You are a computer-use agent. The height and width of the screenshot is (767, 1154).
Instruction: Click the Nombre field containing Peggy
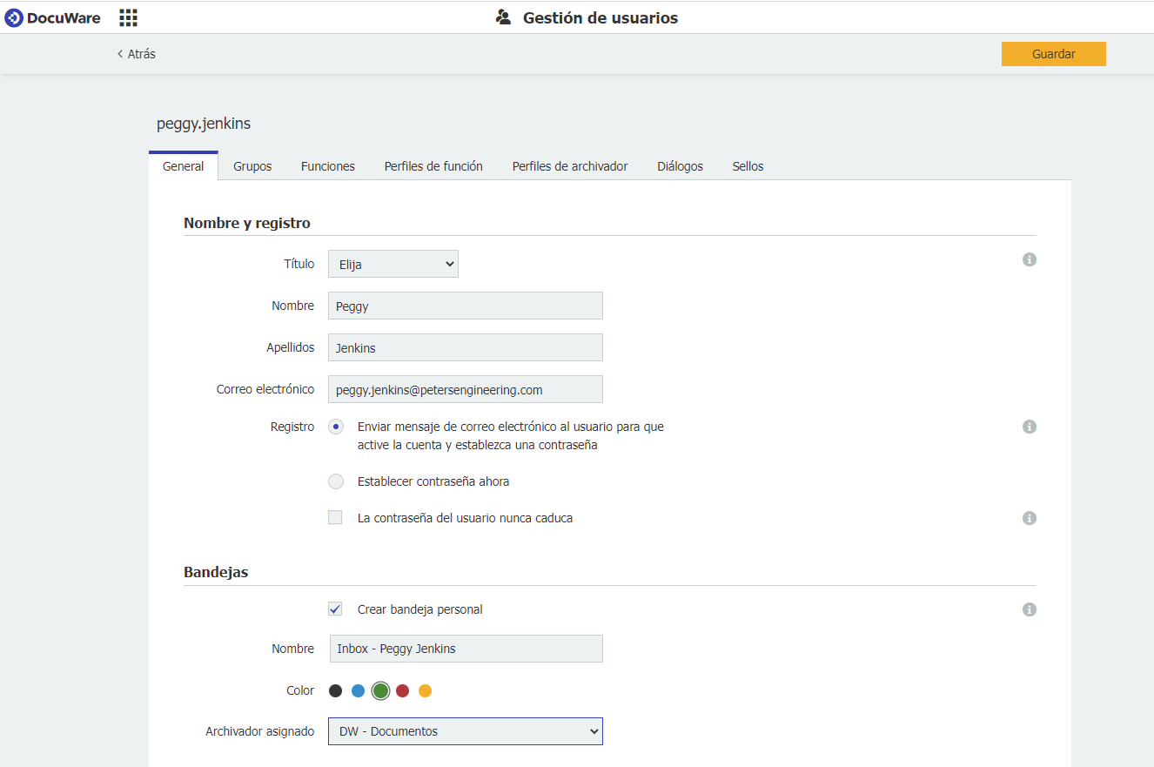click(465, 306)
